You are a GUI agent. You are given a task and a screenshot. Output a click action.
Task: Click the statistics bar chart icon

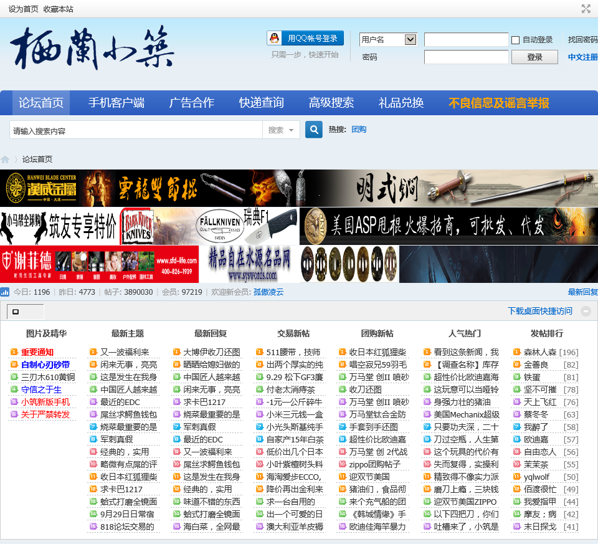point(5,292)
